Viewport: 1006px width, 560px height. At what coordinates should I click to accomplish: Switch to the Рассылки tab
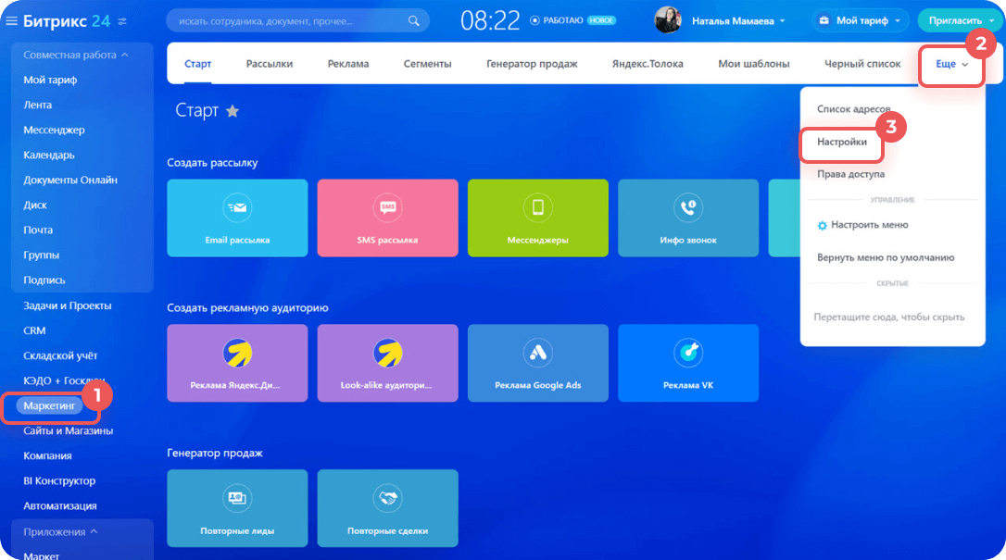coord(270,64)
